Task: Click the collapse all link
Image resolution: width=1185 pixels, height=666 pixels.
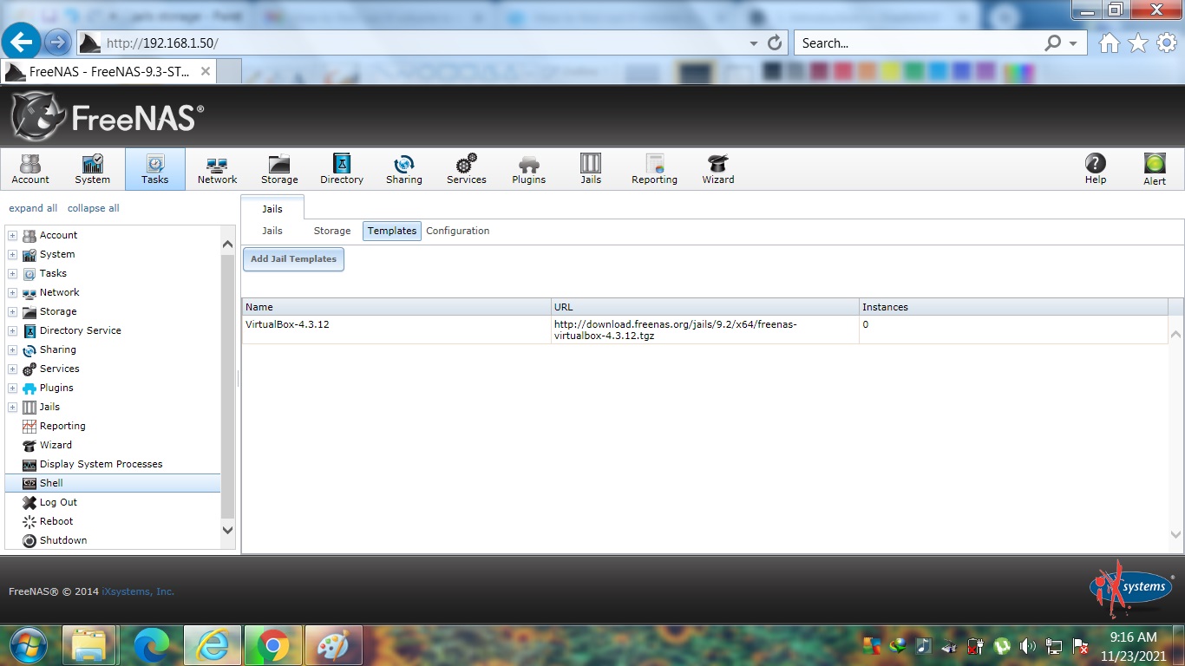Action: click(94, 208)
